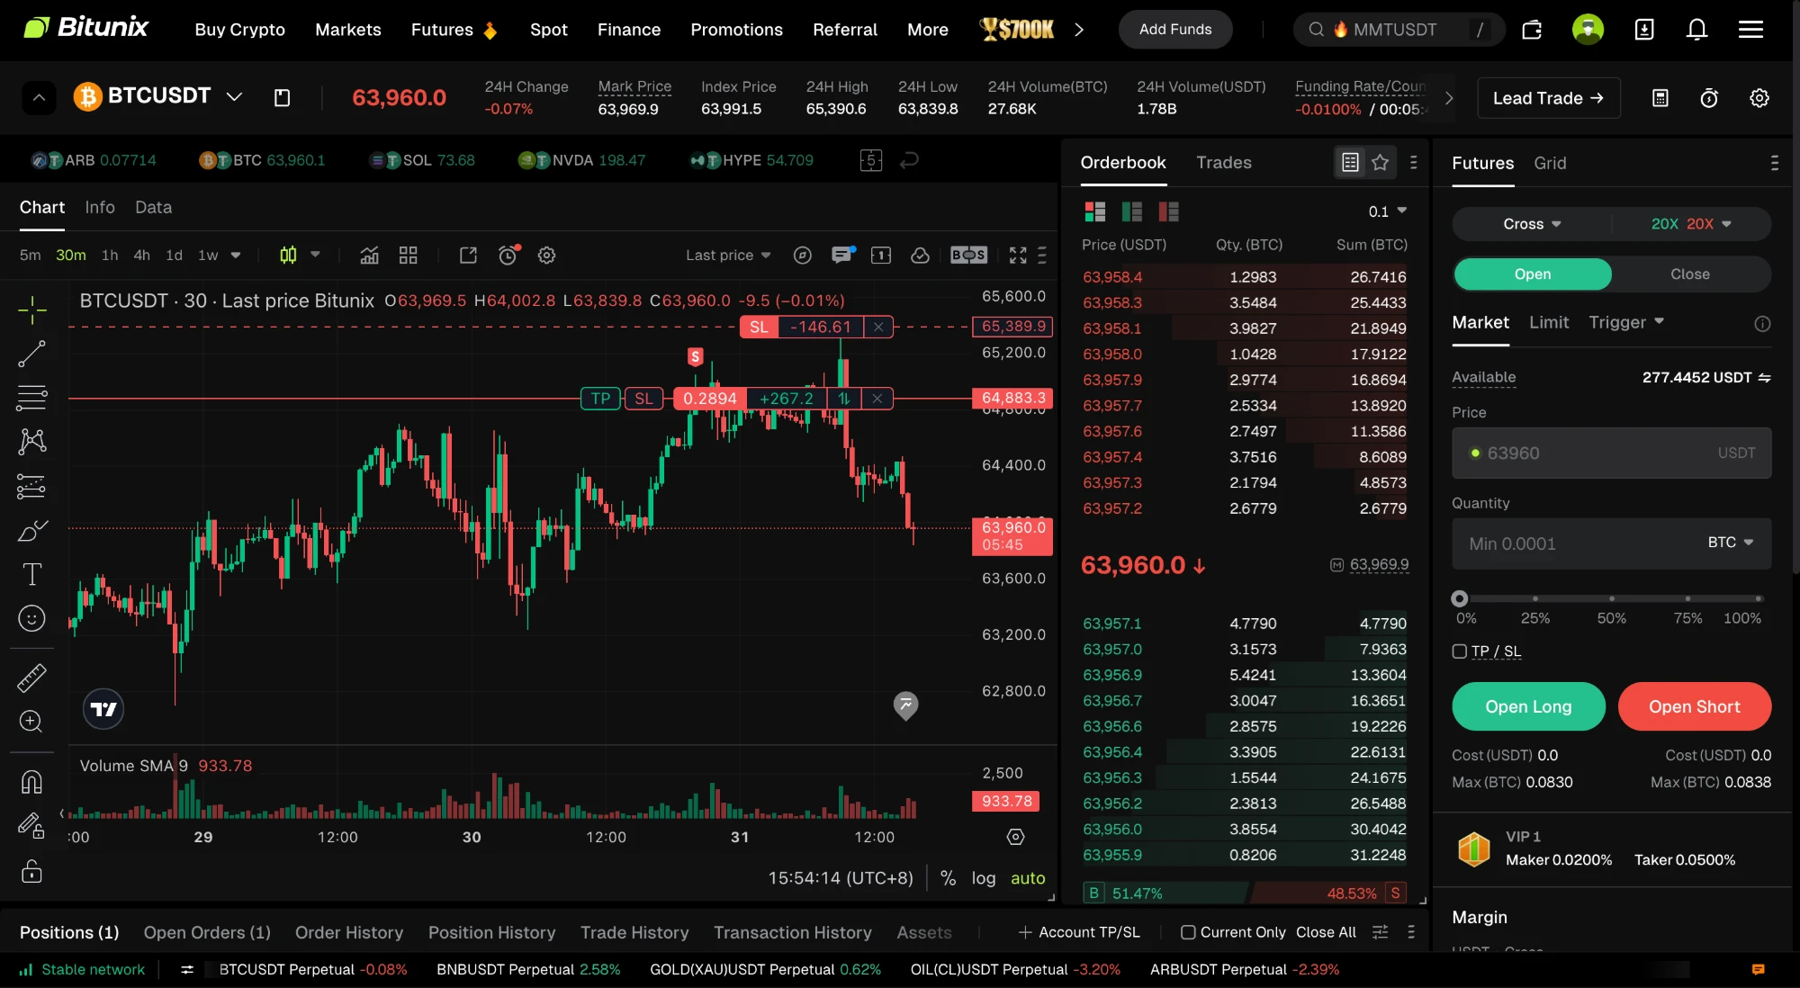
Task: Open the emoji icons tool
Action: pyautogui.click(x=31, y=618)
